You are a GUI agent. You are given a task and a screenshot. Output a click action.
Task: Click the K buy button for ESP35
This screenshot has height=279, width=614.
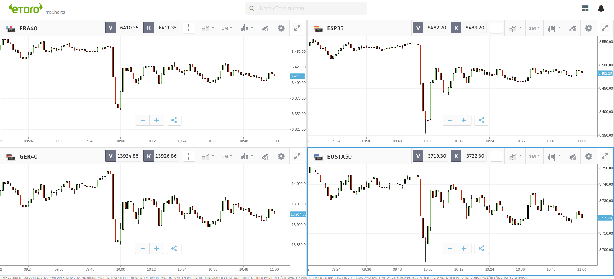pyautogui.click(x=456, y=28)
